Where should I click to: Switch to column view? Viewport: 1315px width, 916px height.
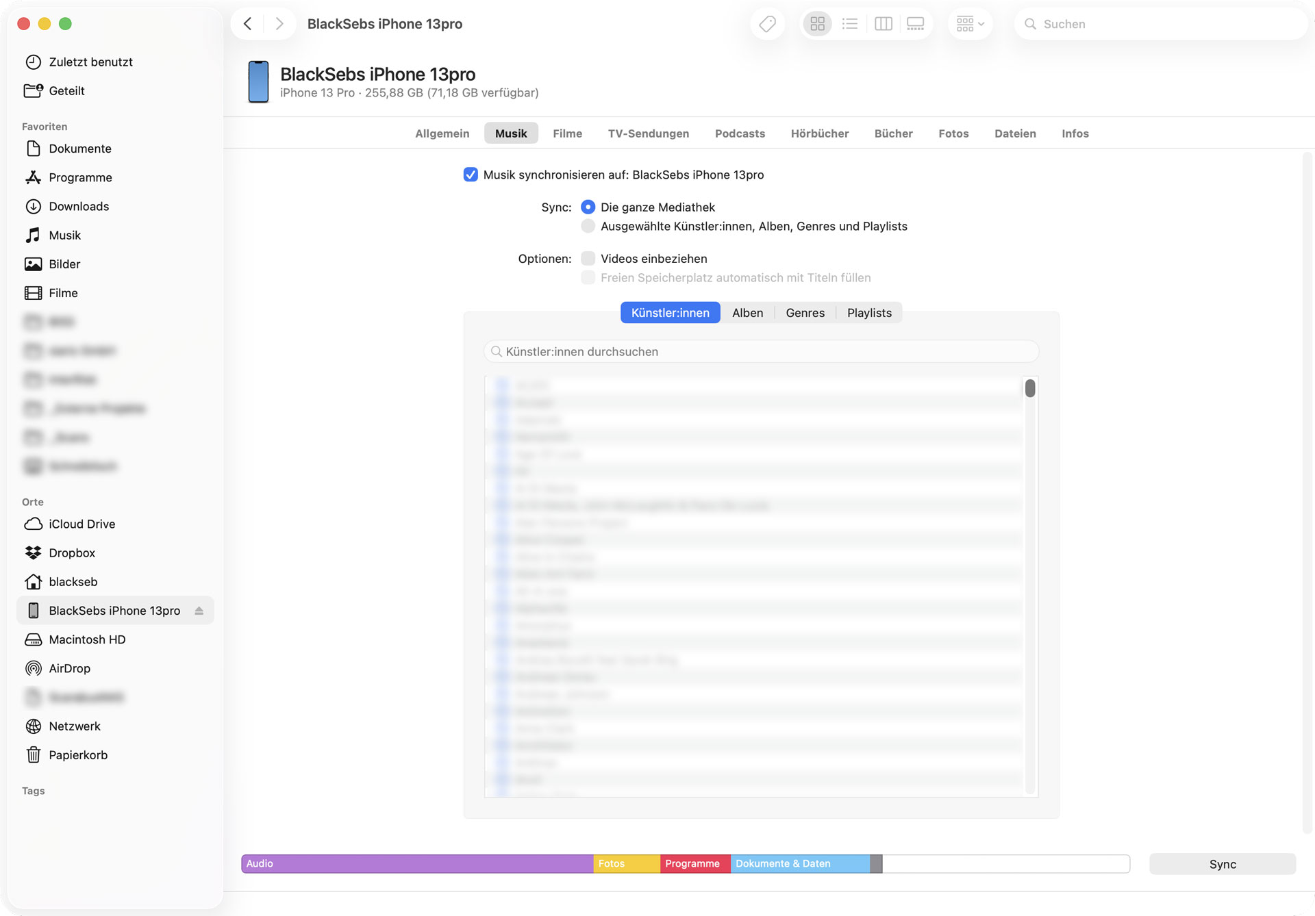883,24
